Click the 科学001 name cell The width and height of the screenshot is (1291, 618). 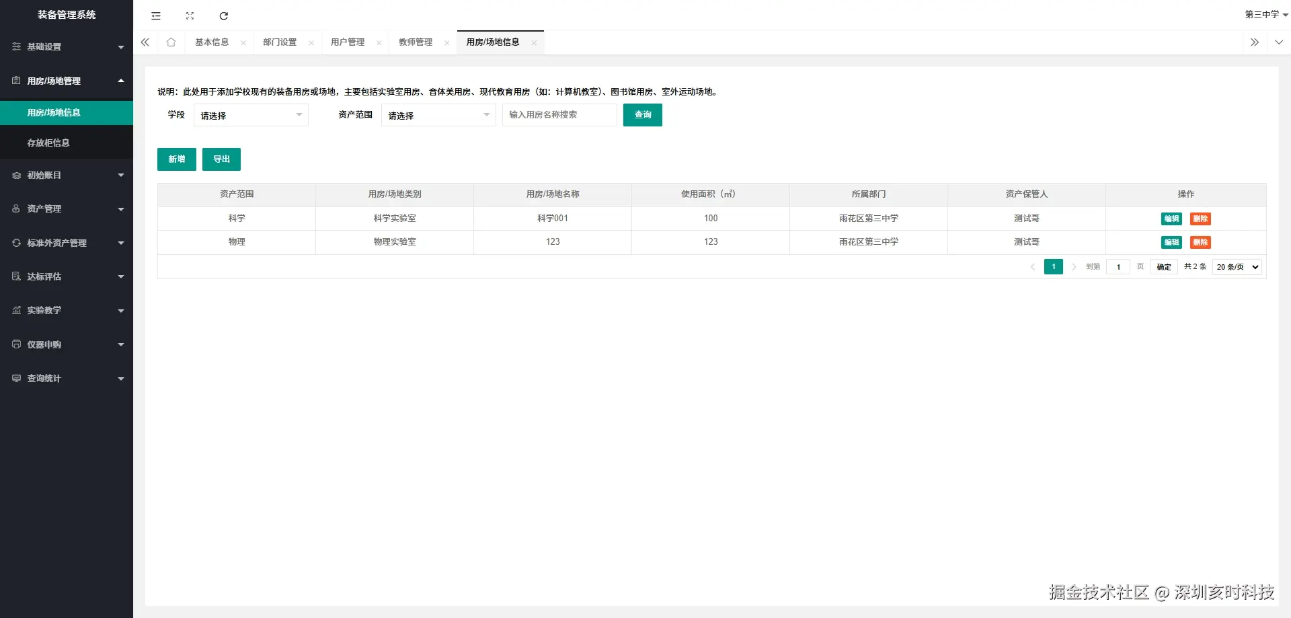tap(553, 219)
